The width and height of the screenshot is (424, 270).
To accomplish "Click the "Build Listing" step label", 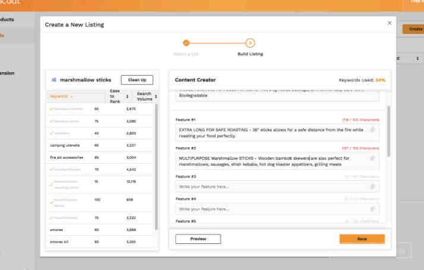I will click(250, 54).
